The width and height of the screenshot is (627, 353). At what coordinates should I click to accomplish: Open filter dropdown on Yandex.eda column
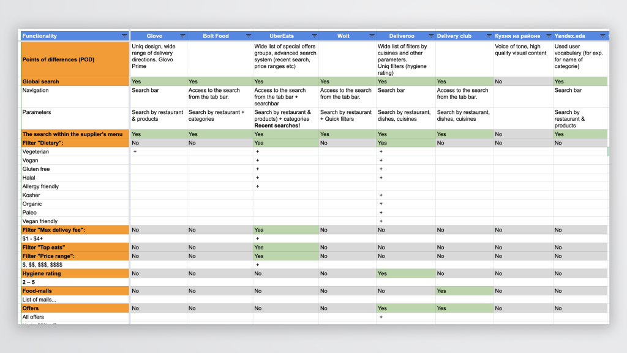[603, 36]
